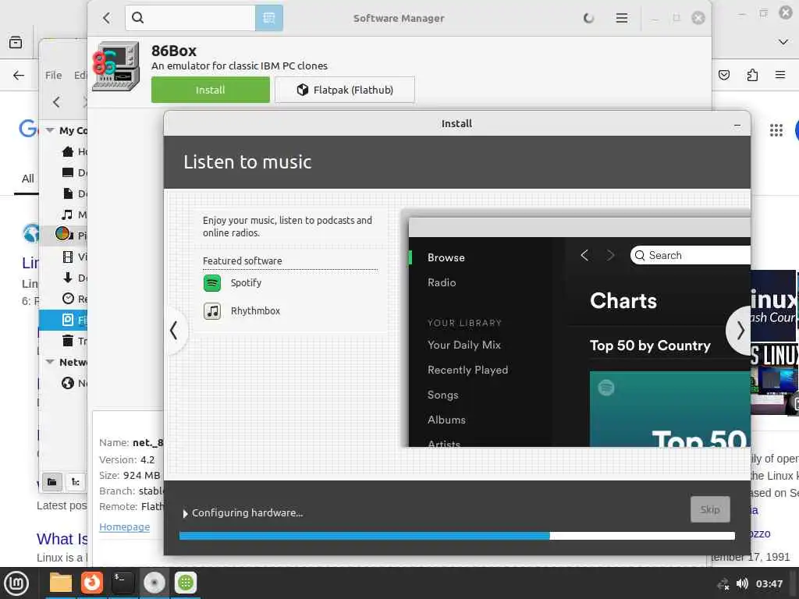This screenshot has height=599, width=799.
Task: Open File menu in file manager window
Action: click(54, 76)
